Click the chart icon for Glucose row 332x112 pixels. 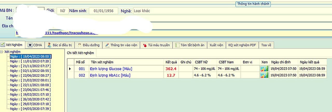coord(264,69)
